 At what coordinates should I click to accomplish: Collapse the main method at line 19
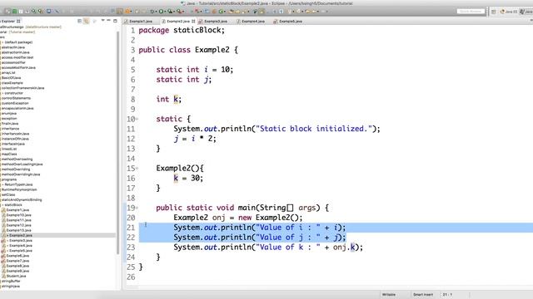[x=137, y=208]
